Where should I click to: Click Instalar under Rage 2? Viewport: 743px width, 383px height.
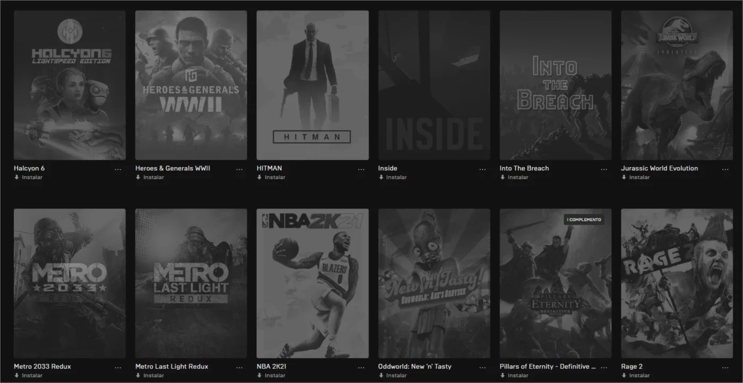click(636, 376)
